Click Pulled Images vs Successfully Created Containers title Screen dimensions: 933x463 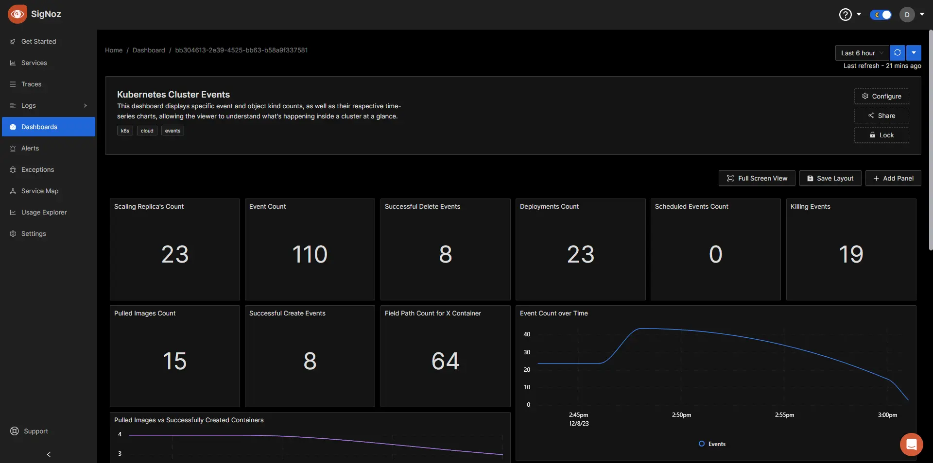click(189, 420)
